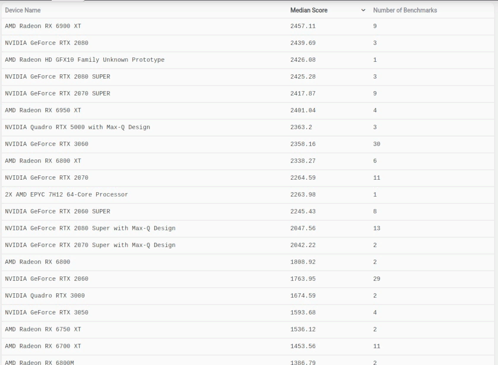Select AMD Radeon RX 6800 XT entry
The height and width of the screenshot is (365, 498).
(x=43, y=161)
